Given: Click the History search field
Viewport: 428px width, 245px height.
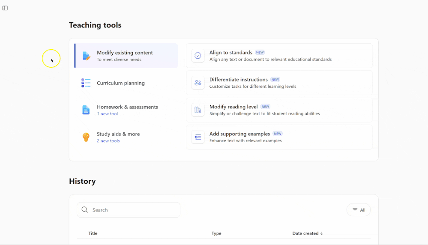Looking at the screenshot, I should tap(133, 210).
